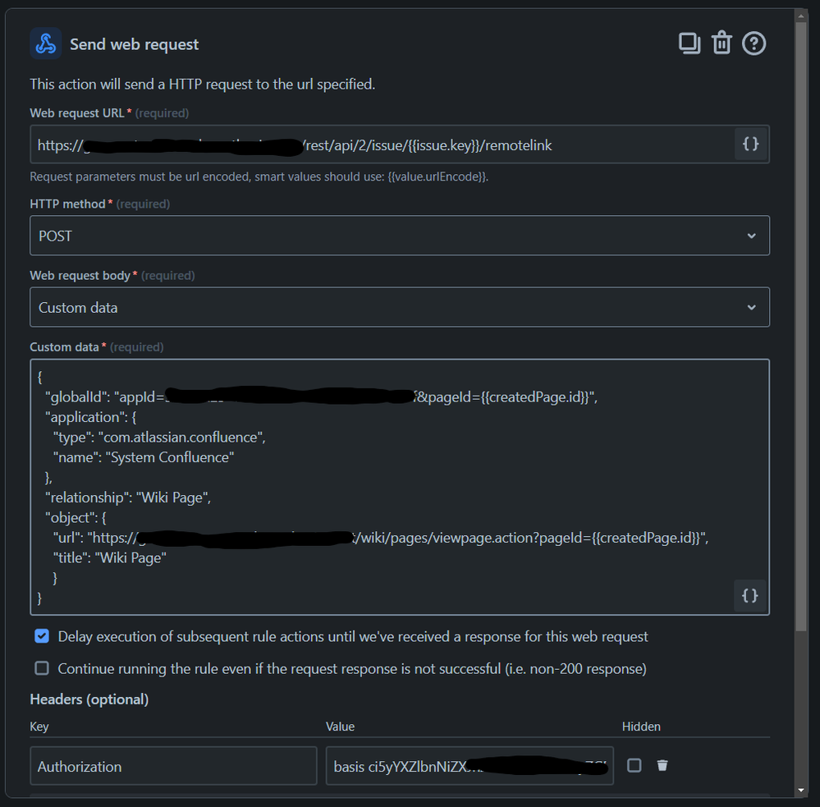
Task: Insert smart value into Web request URL
Action: (749, 144)
